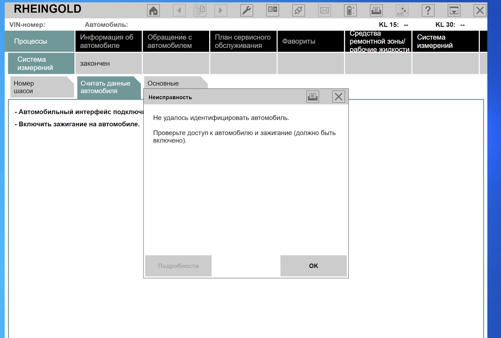Viewport: 501px width, 338px height.
Task: Click the back arrow toolbar icon
Action: [x=179, y=10]
